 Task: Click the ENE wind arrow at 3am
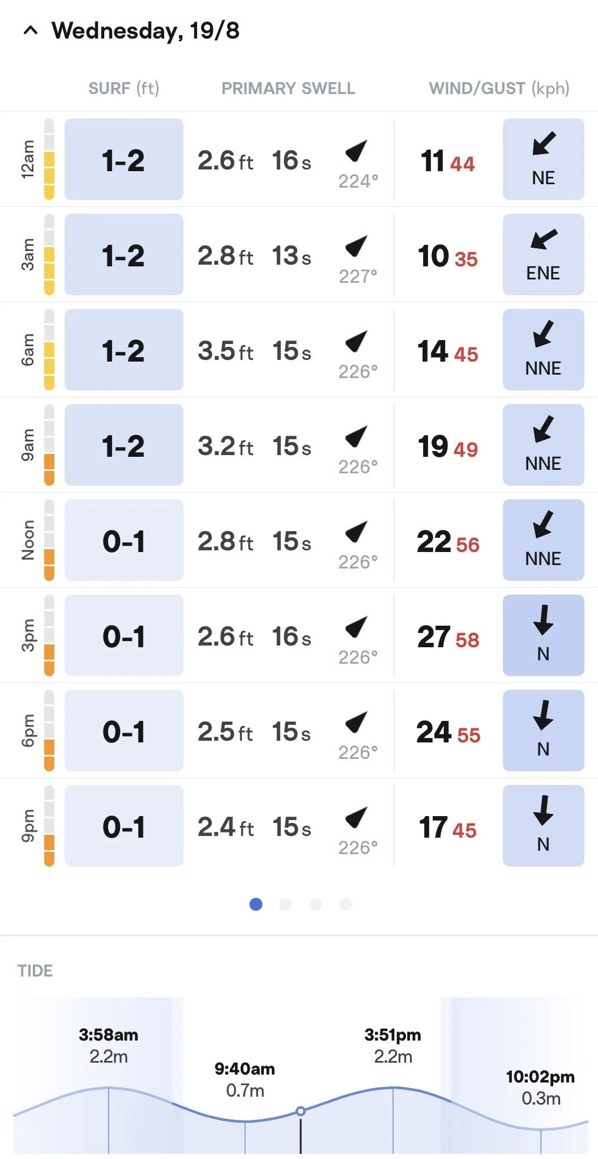[544, 239]
